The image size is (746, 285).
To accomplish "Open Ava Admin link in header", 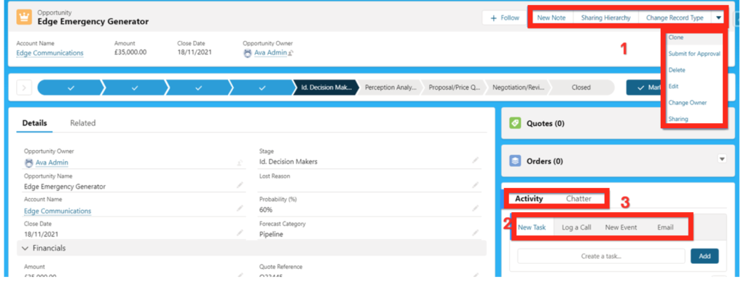I will (271, 52).
